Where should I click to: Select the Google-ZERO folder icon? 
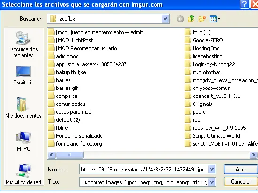pyautogui.click(x=188, y=40)
